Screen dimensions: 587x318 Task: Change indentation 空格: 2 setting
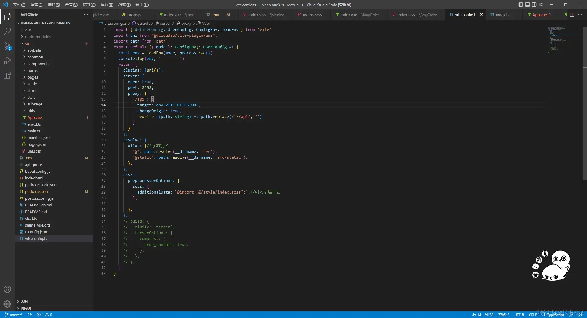click(504, 315)
